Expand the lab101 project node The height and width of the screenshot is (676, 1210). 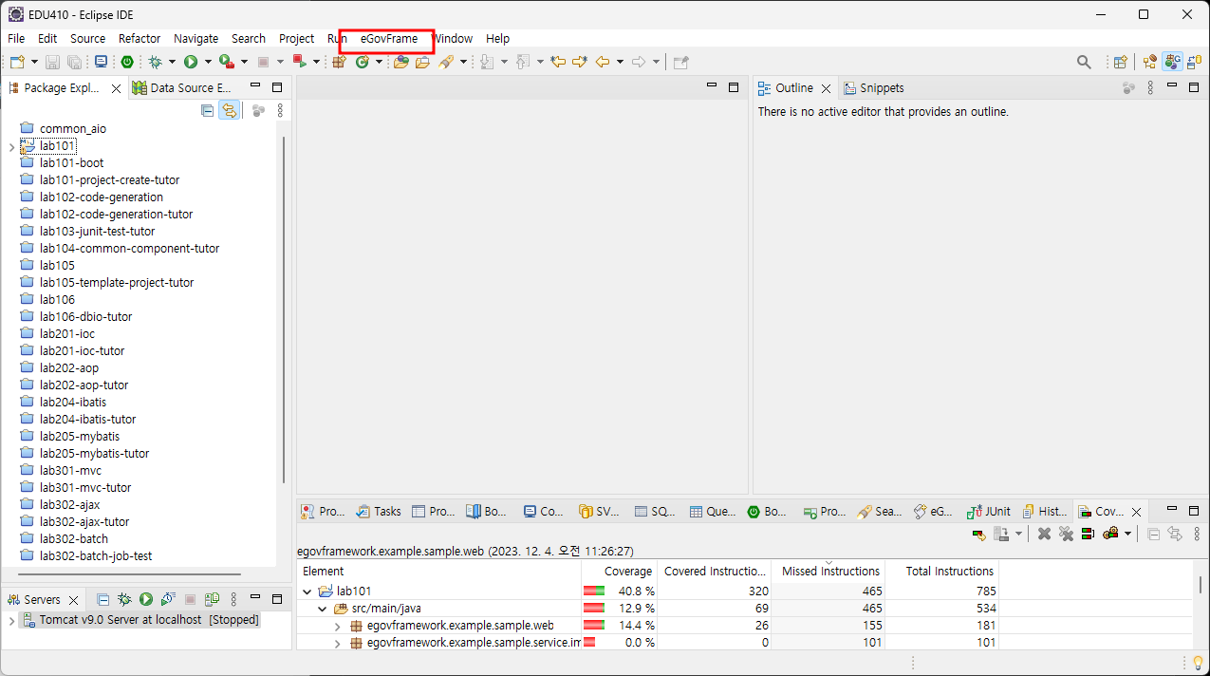click(x=11, y=146)
